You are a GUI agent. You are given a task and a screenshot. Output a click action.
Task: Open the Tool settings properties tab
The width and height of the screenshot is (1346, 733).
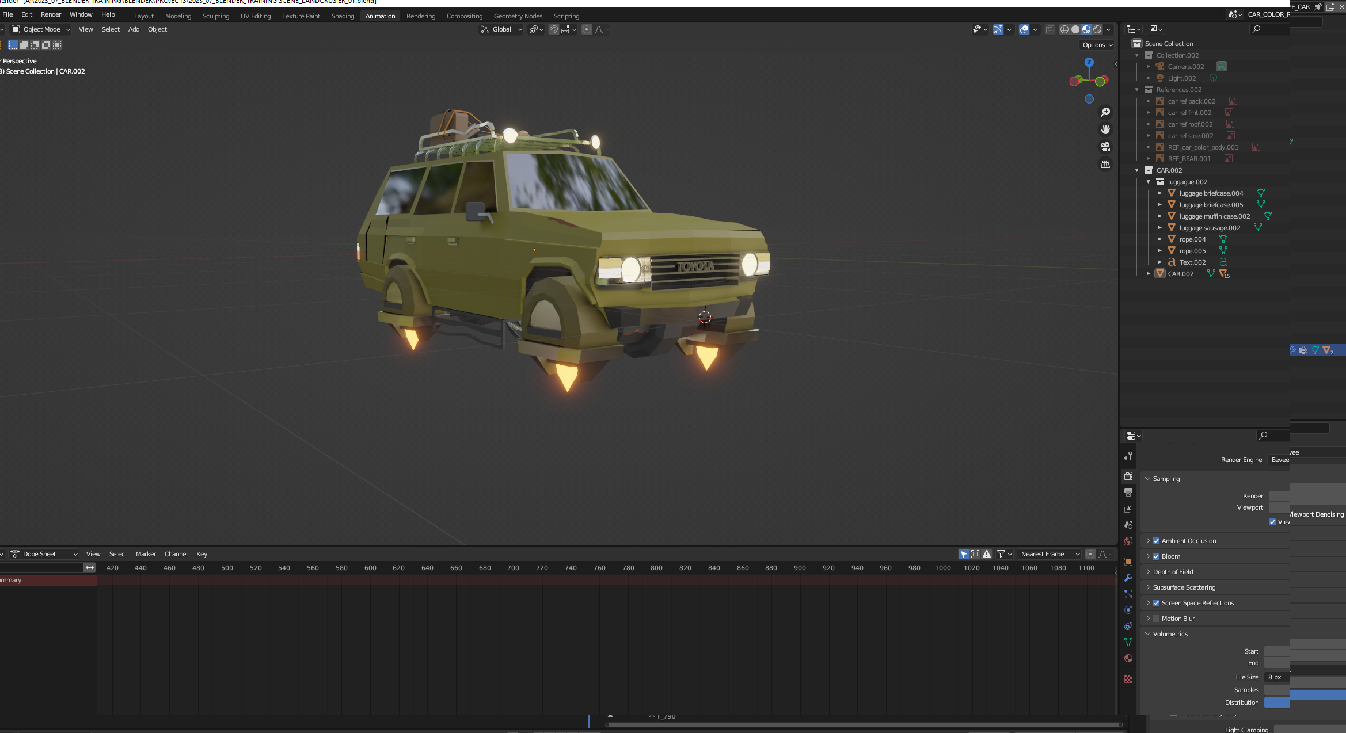click(1128, 456)
